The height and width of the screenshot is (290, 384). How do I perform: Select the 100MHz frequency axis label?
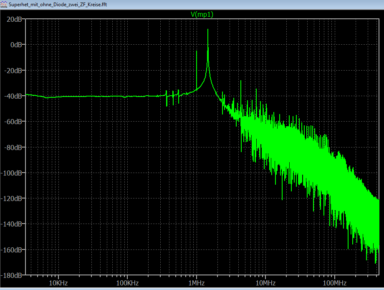(x=335, y=283)
